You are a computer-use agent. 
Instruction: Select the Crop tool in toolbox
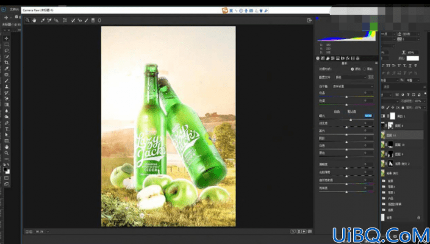click(7, 63)
